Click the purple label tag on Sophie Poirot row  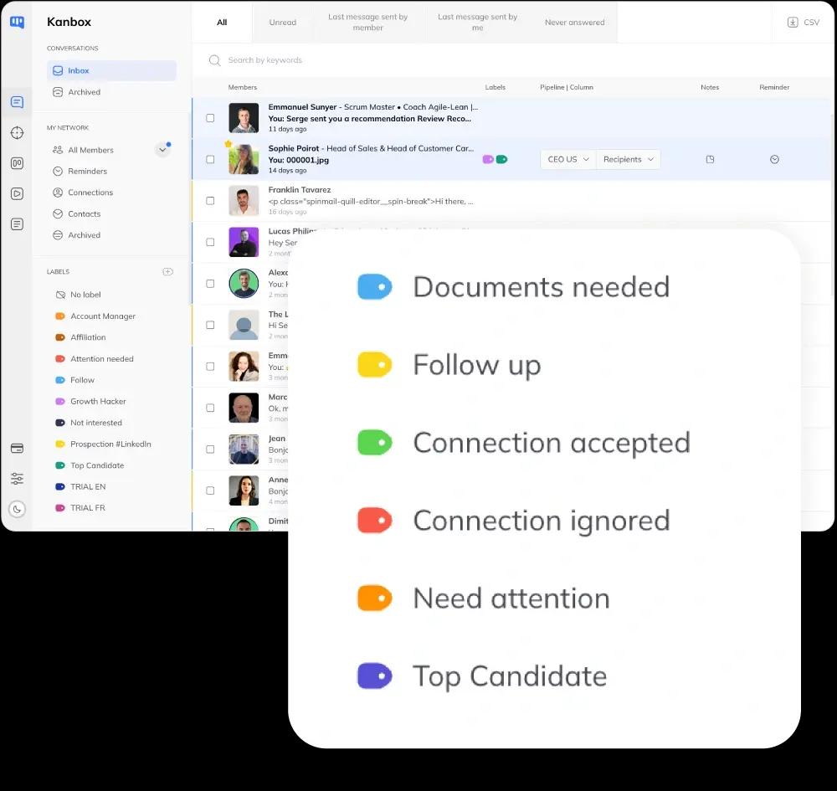tap(488, 159)
